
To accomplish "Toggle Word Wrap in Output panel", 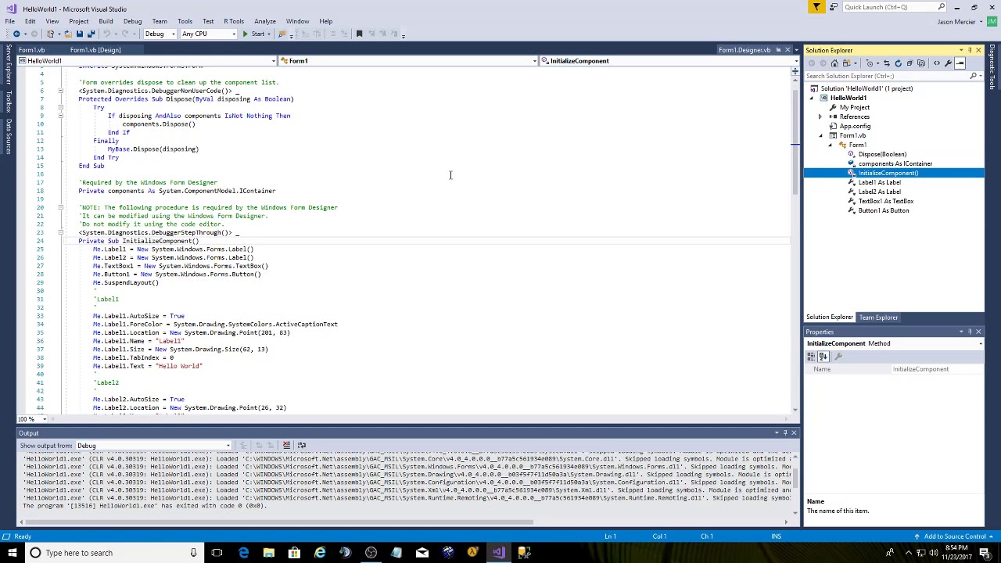I will point(301,446).
